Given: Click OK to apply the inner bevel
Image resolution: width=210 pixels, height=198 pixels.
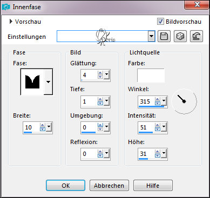Looking at the screenshot, I should click(x=65, y=186).
